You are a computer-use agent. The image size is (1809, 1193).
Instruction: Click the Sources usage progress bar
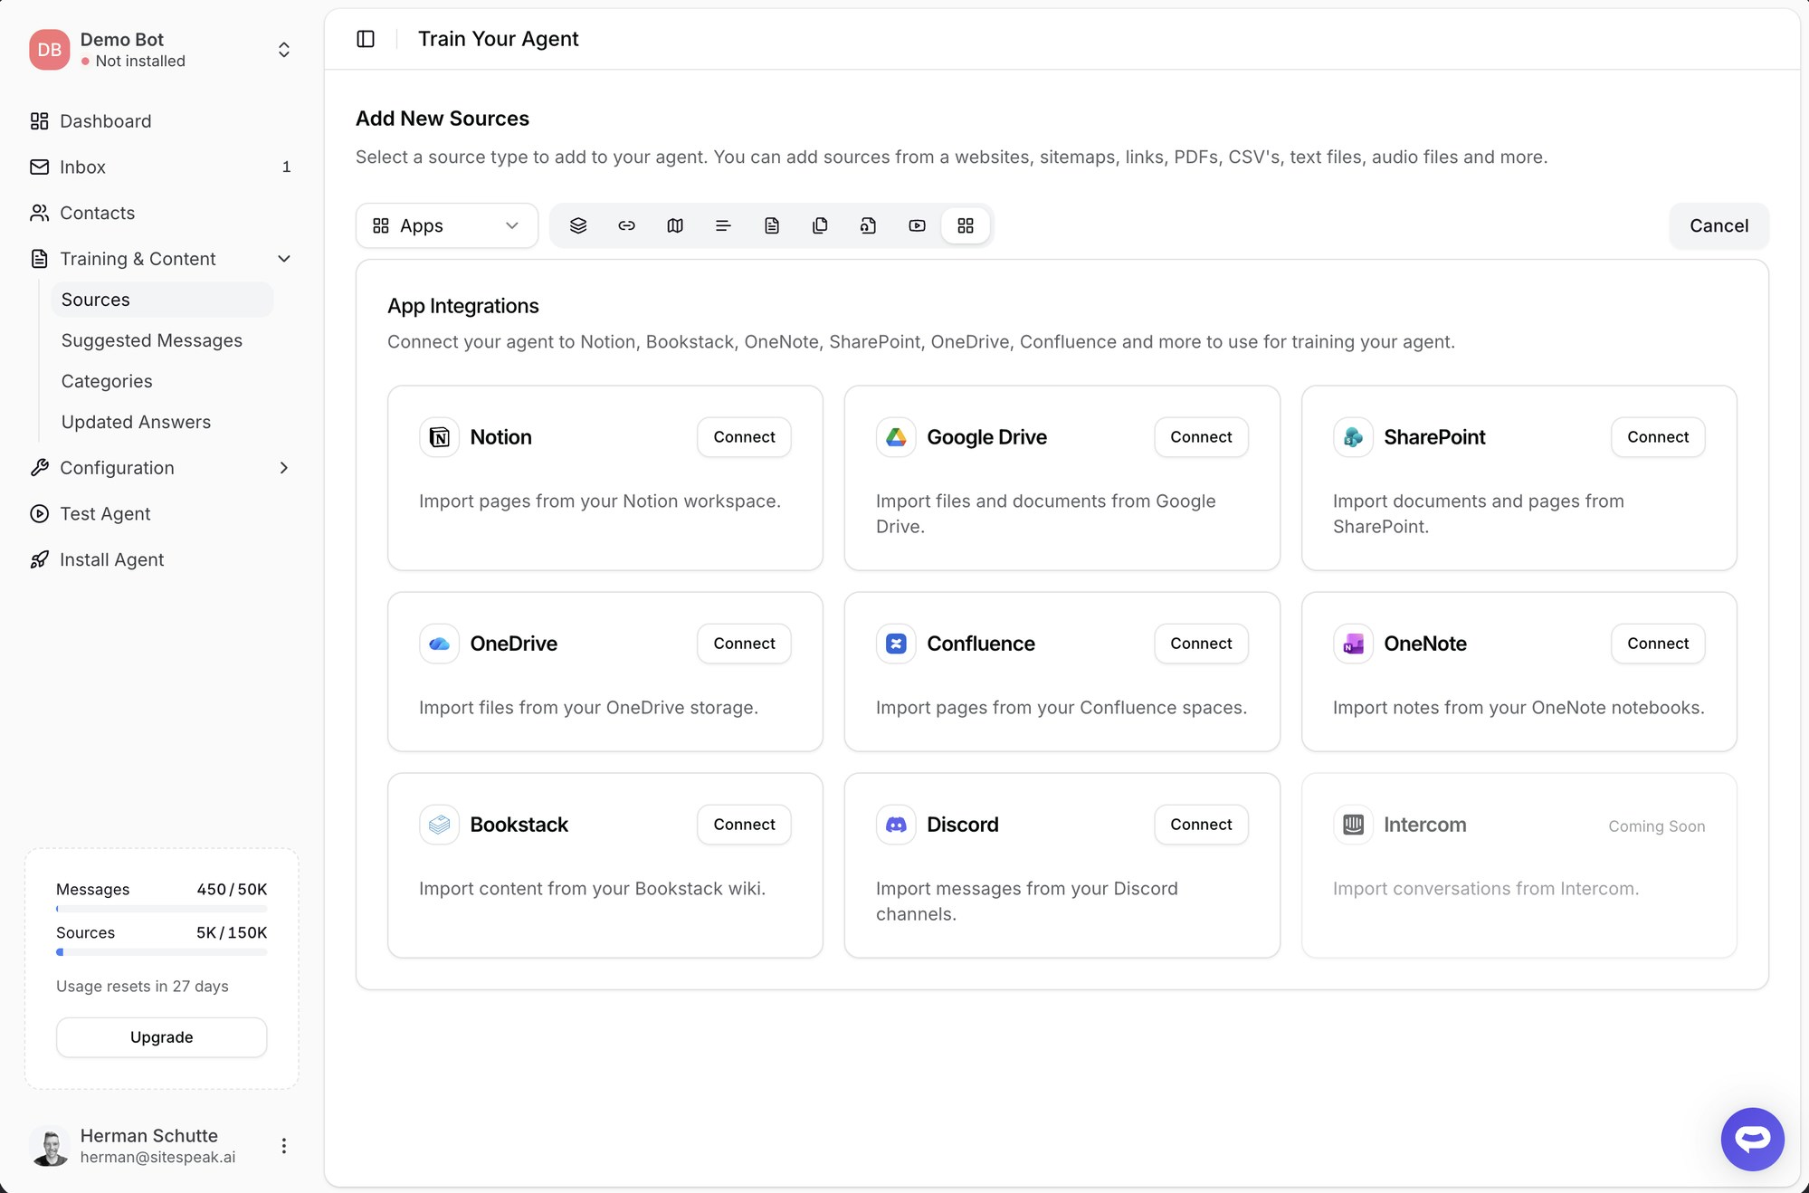pyautogui.click(x=161, y=951)
